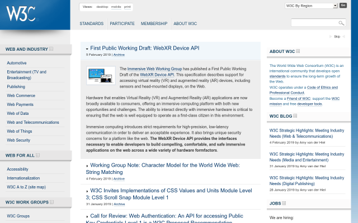Toggle icon beside W3C Work Groups heading
Viewport: 358px width, 223px height.
click(52, 202)
